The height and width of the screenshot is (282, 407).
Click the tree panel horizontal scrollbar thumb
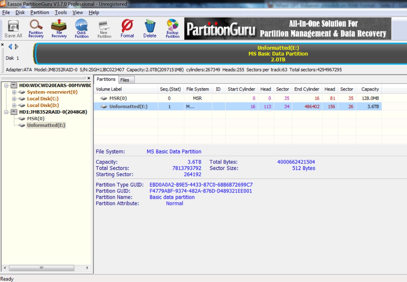pyautogui.click(x=41, y=268)
